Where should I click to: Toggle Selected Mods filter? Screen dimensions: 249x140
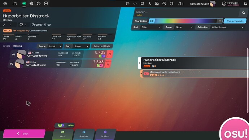pyautogui.click(x=102, y=46)
